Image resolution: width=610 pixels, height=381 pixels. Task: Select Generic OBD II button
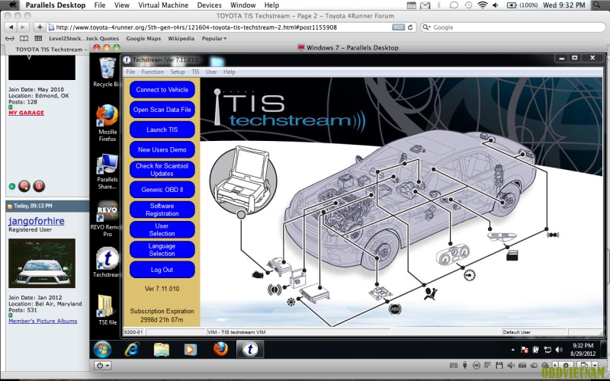(x=162, y=190)
